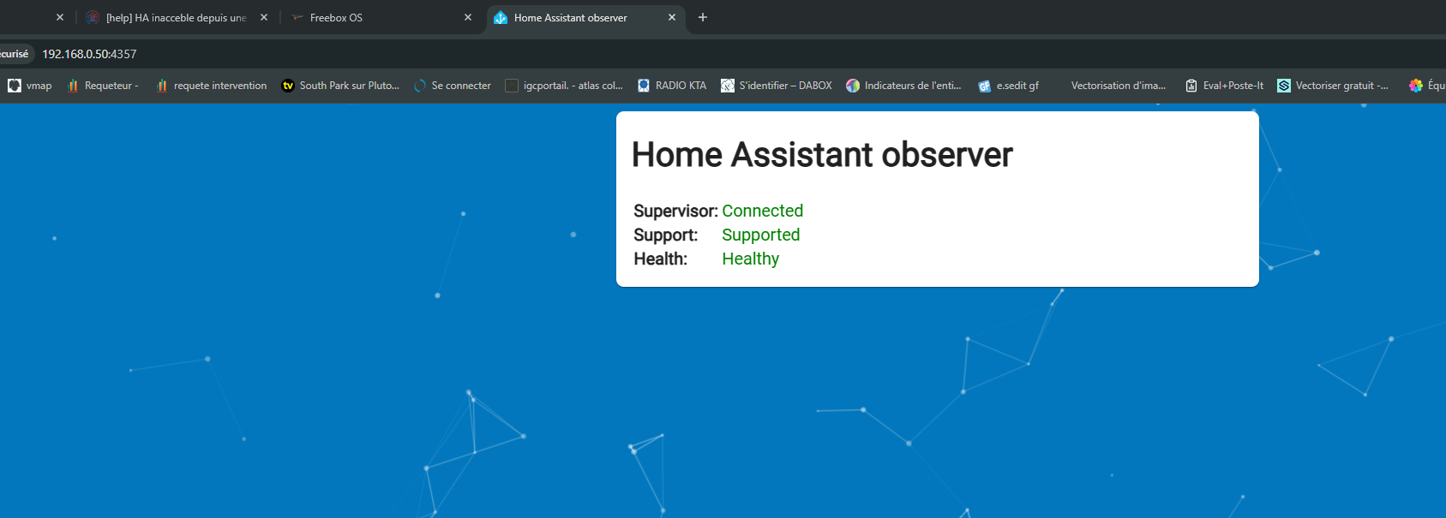Image resolution: width=1446 pixels, height=518 pixels.
Task: Click the Health: label
Action: 661,259
